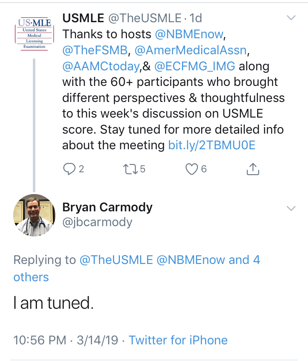308x361 pixels.
Task: Open the Bryan Carmody display name
Action: 107,207
